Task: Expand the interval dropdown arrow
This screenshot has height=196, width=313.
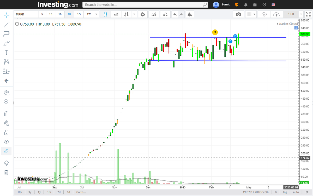Action: (96, 14)
